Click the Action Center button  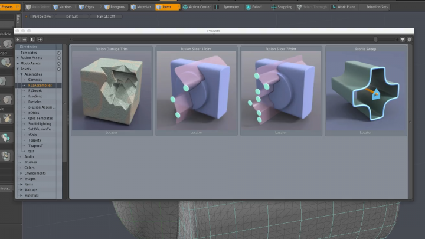[x=197, y=6]
